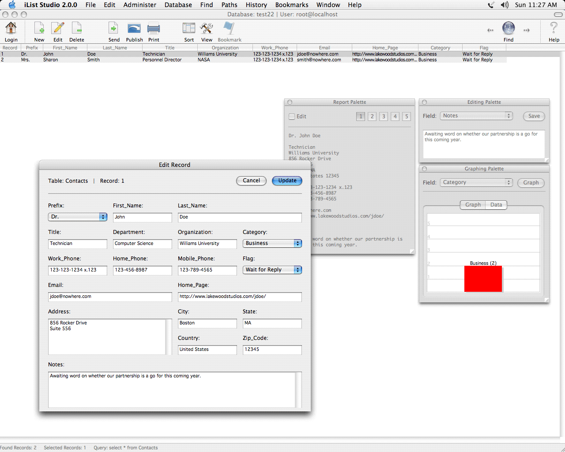Click the First_Name input field

(142, 217)
